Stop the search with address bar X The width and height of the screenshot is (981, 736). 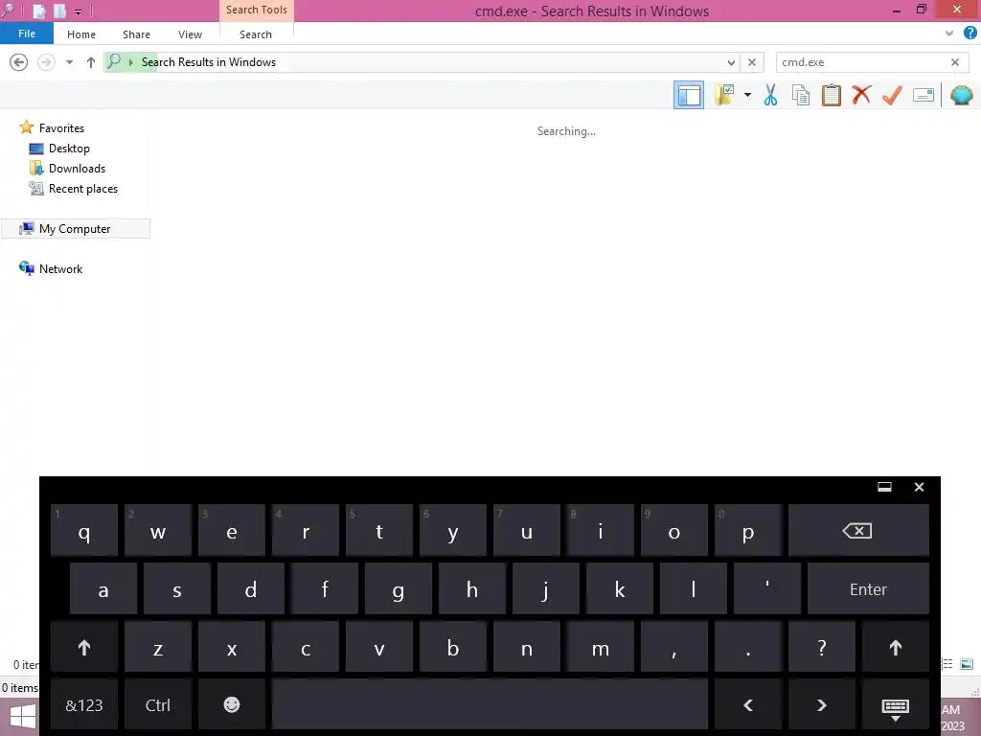click(752, 62)
